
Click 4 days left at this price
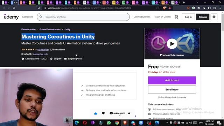click(163, 72)
